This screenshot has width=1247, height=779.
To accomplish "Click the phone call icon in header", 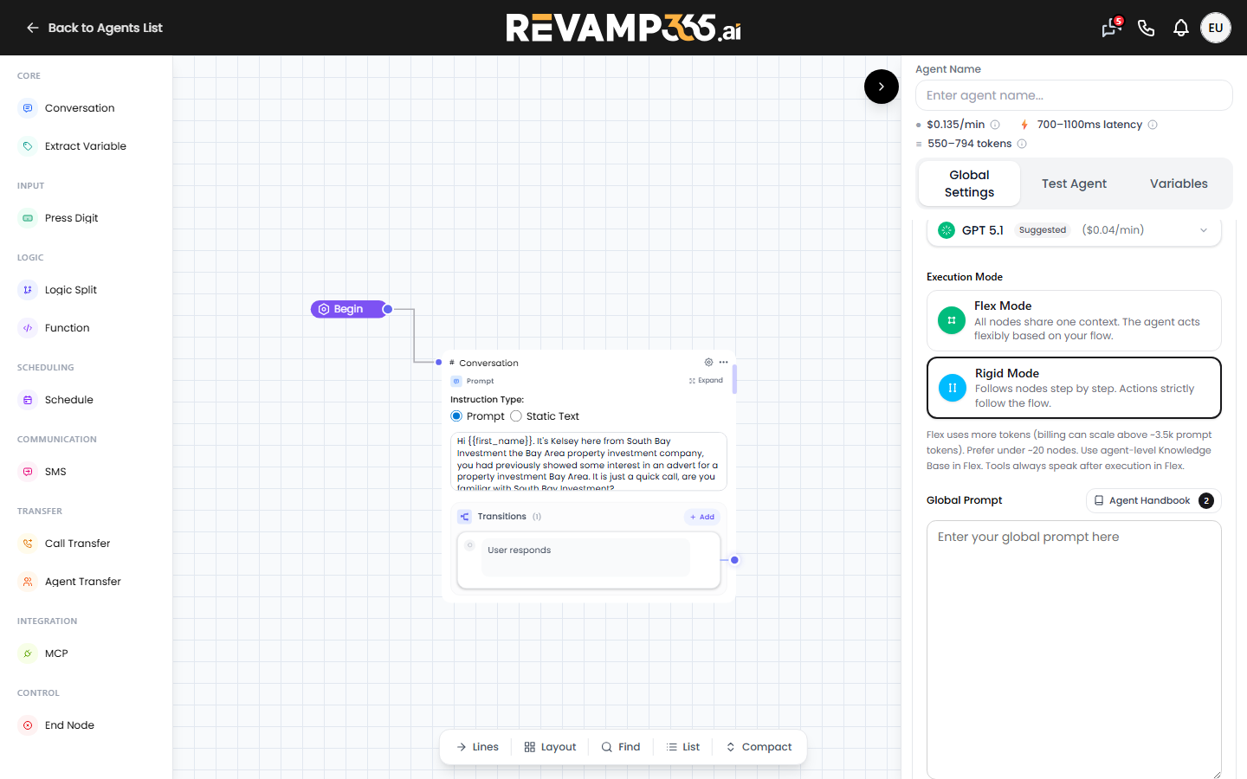I will [1146, 29].
